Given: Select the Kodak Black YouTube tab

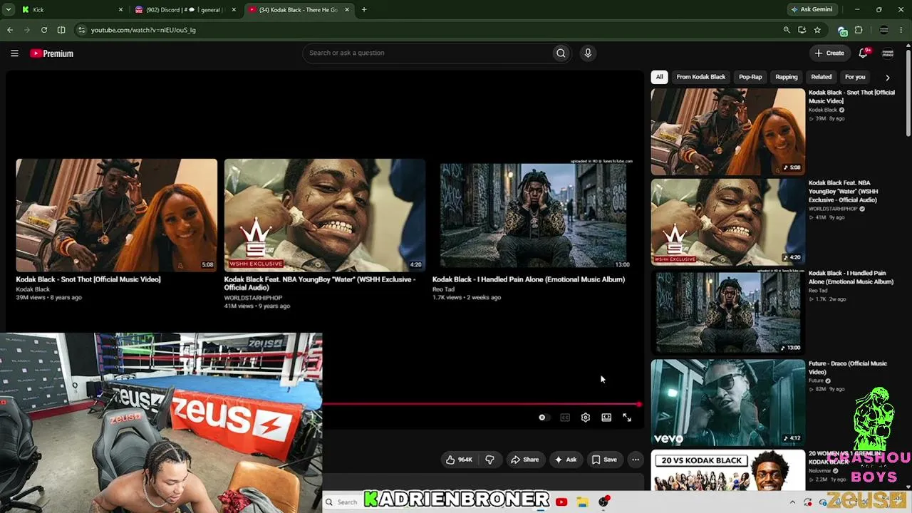Looking at the screenshot, I should (x=299, y=10).
